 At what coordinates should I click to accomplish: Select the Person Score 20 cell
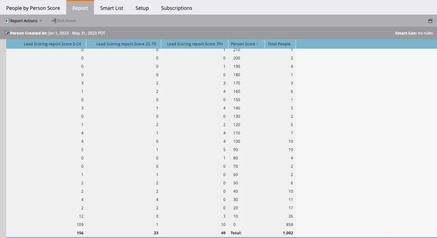[x=247, y=208]
